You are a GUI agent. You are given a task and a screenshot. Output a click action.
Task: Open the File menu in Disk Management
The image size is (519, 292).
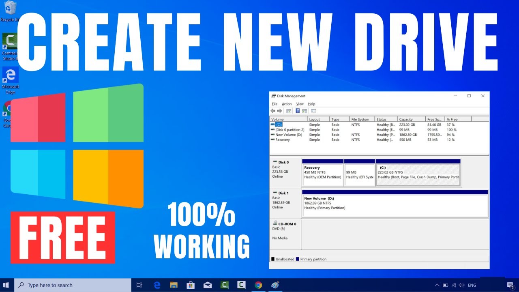point(275,104)
